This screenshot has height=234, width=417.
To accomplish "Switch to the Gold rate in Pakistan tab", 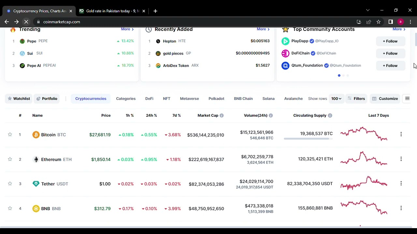I will click(113, 11).
